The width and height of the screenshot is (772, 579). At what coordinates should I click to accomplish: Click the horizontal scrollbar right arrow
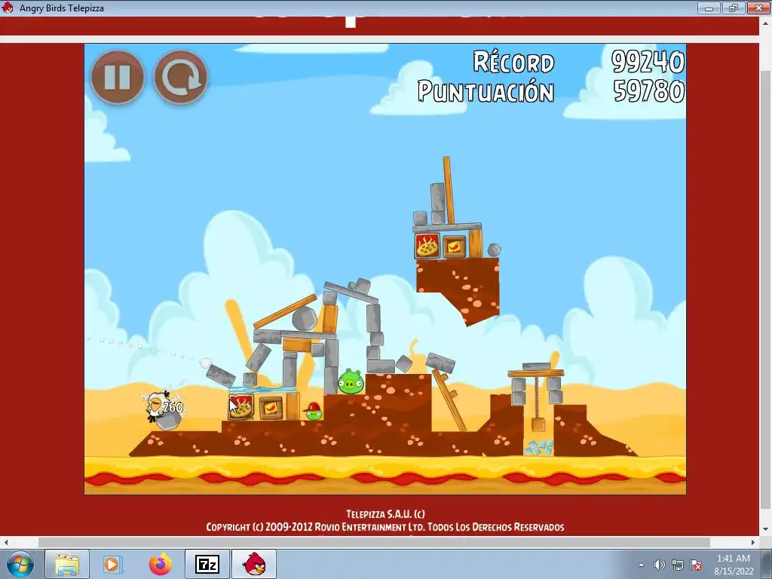pos(753,542)
